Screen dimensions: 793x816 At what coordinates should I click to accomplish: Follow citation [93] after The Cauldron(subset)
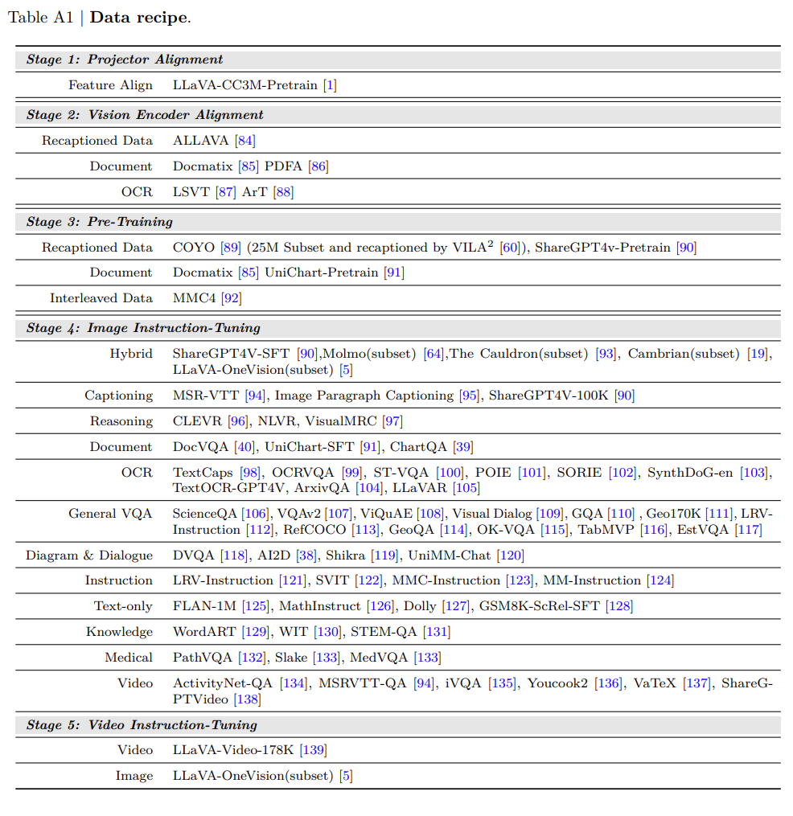tap(606, 354)
